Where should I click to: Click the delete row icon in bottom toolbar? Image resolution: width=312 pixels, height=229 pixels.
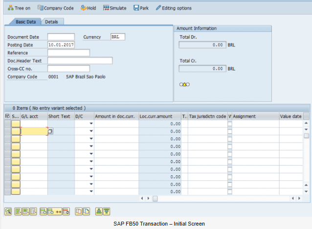[66, 211]
